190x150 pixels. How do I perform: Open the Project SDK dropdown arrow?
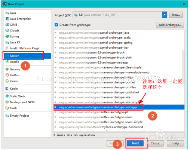[x=165, y=15]
